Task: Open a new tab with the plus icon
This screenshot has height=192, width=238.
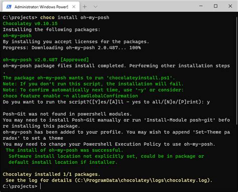Action: tap(85, 6)
